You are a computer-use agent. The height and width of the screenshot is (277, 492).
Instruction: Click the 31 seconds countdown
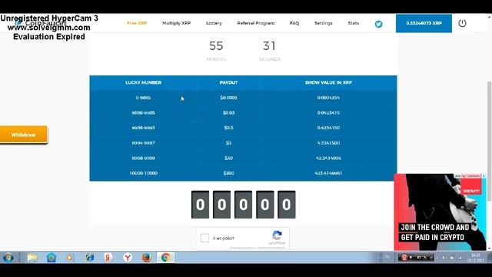click(269, 46)
